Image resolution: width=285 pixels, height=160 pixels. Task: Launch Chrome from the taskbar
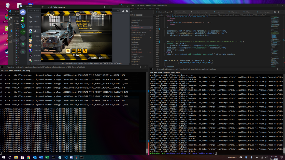click(x=28, y=157)
